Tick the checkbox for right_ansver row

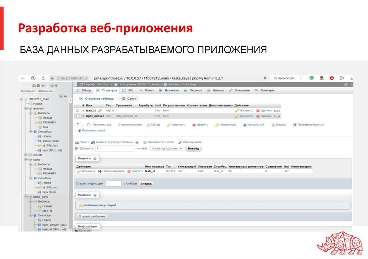[x=77, y=115]
